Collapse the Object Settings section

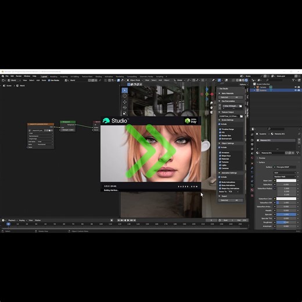click(x=220, y=143)
